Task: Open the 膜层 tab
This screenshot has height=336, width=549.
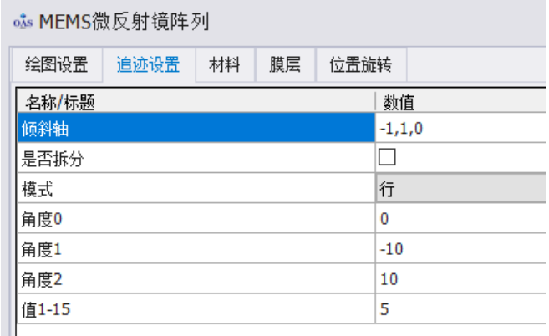Action: (285, 65)
